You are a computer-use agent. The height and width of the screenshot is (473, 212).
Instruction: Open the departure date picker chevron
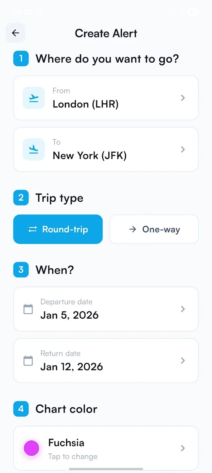pyautogui.click(x=183, y=309)
